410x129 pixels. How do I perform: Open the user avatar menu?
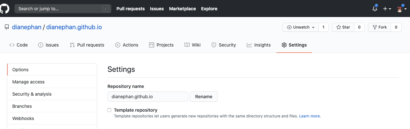[402, 9]
